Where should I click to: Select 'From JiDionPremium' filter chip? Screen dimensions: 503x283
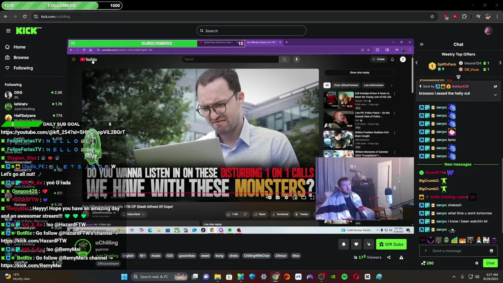346,85
